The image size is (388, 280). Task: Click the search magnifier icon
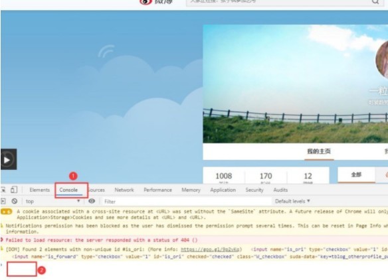[375, 2]
